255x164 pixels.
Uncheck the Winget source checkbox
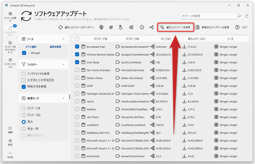pyautogui.click(x=24, y=53)
